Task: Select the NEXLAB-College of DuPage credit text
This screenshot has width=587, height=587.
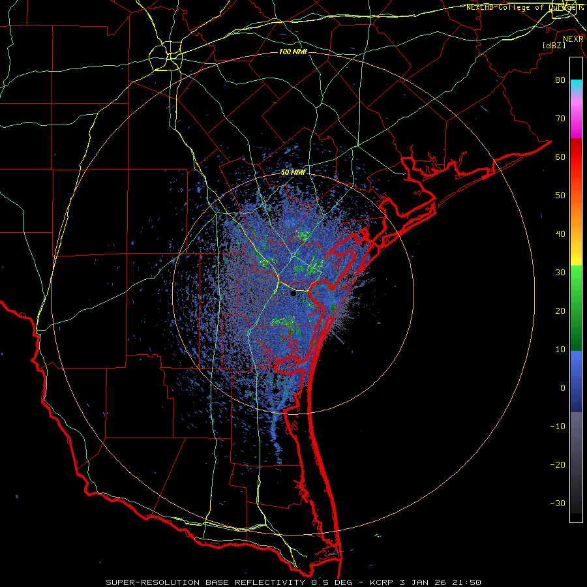Action: tap(524, 7)
